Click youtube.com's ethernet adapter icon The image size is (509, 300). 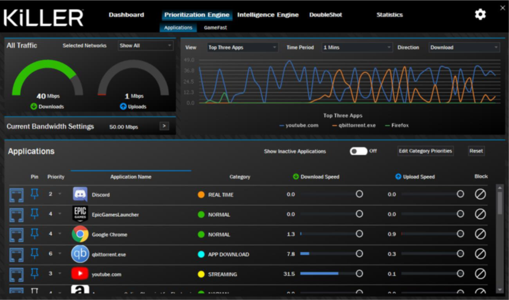point(16,275)
